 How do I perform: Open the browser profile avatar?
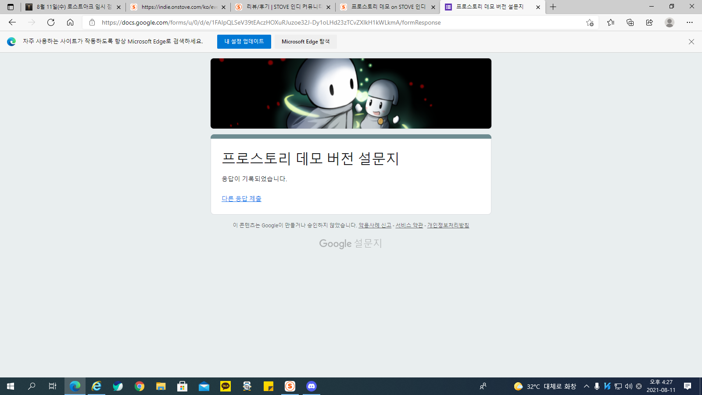(x=669, y=22)
